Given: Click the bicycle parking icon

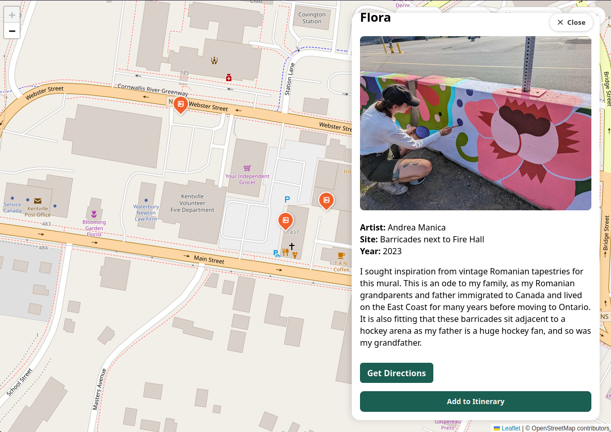Looking at the screenshot, I should click(276, 253).
